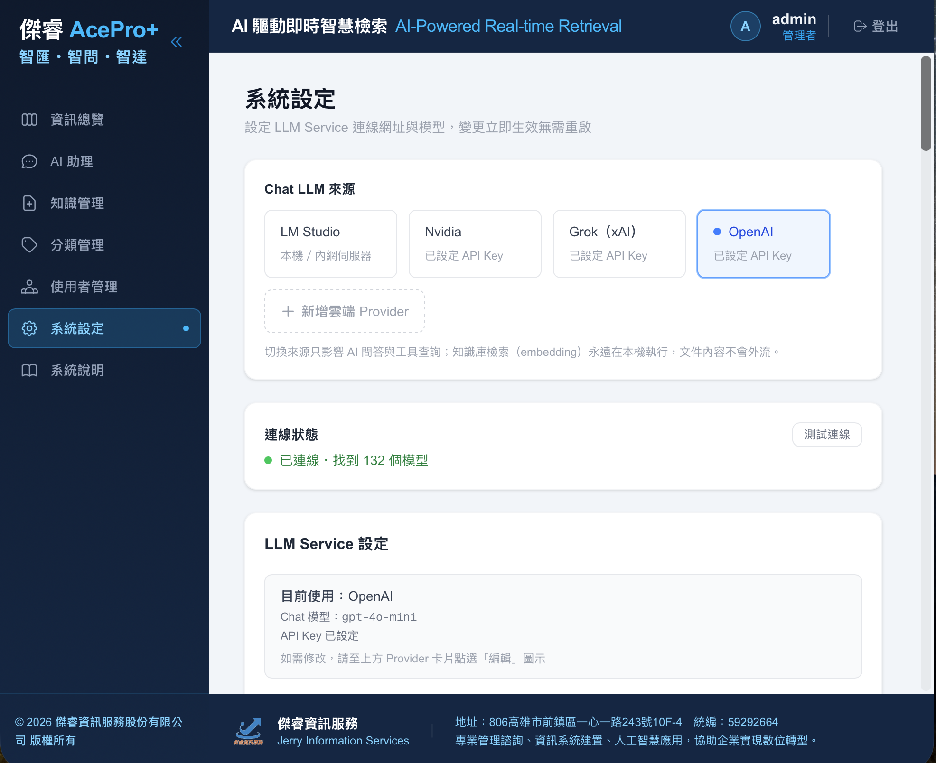Open 資訊總覽 in the sidebar
Viewport: 936px width, 763px height.
[x=104, y=120]
